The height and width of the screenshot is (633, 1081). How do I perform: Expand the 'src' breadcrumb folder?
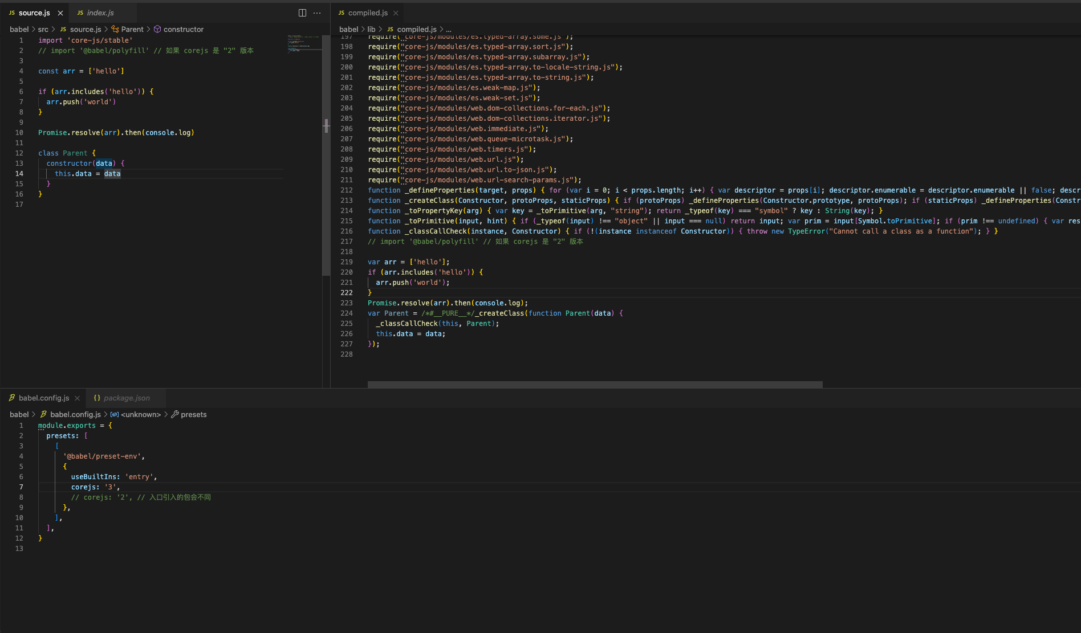[43, 30]
